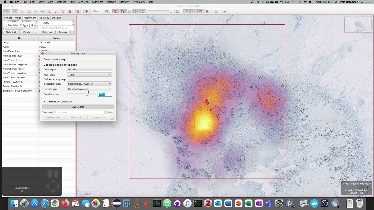
Task: Click the Delete annotation button
Action: [x=27, y=32]
